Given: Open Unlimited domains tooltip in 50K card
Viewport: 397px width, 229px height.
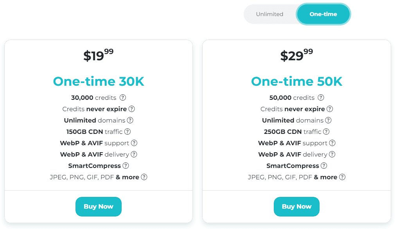Looking at the screenshot, I should point(328,120).
